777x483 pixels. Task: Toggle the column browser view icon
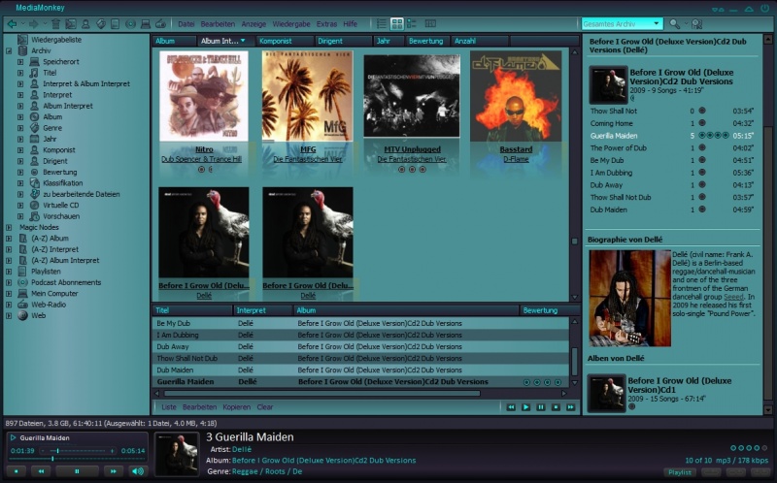pos(430,23)
